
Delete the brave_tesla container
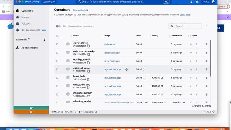pos(206,78)
